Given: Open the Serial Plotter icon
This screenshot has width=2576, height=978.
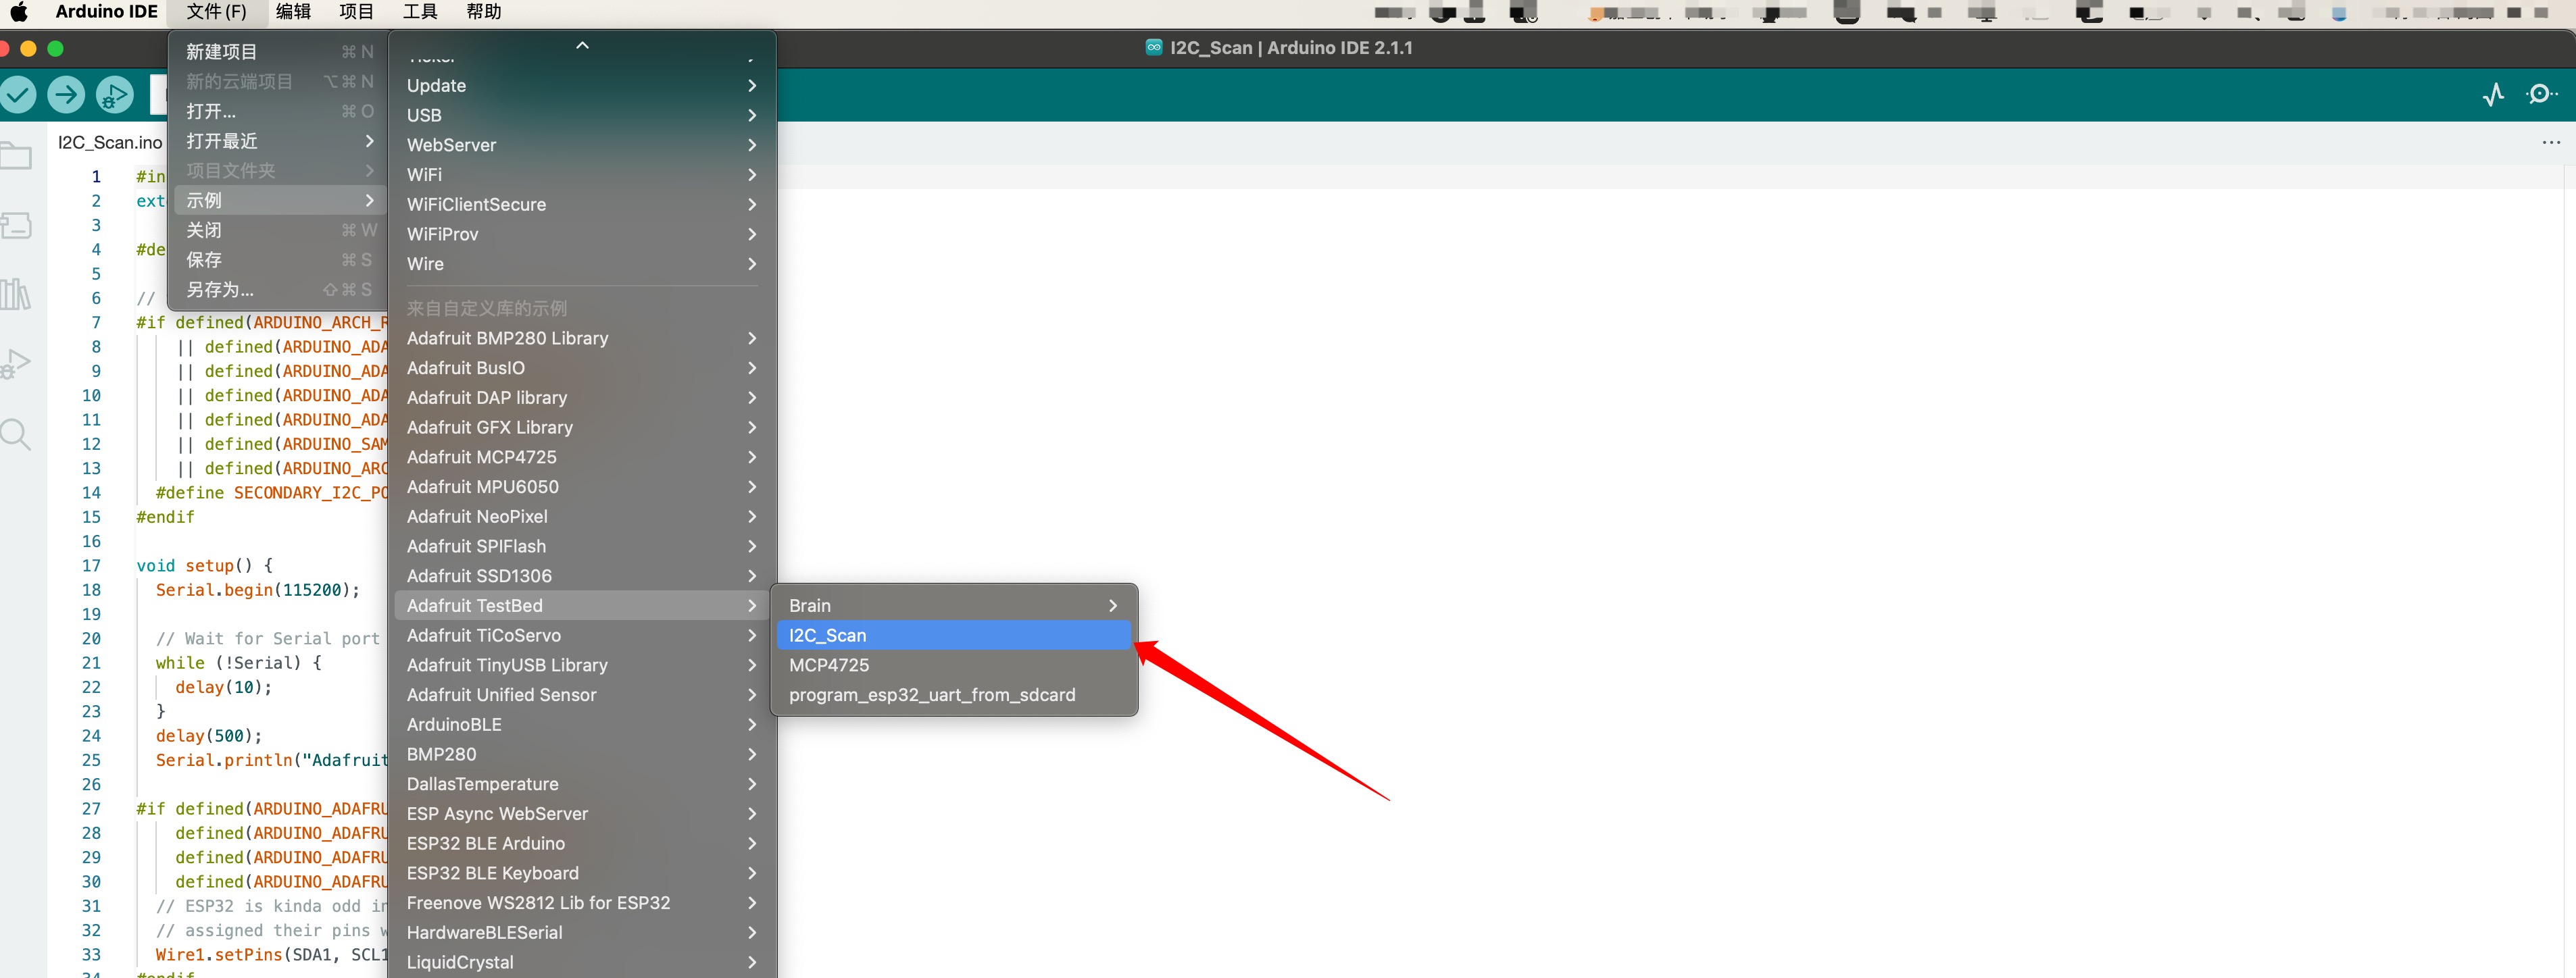Looking at the screenshot, I should [2493, 95].
